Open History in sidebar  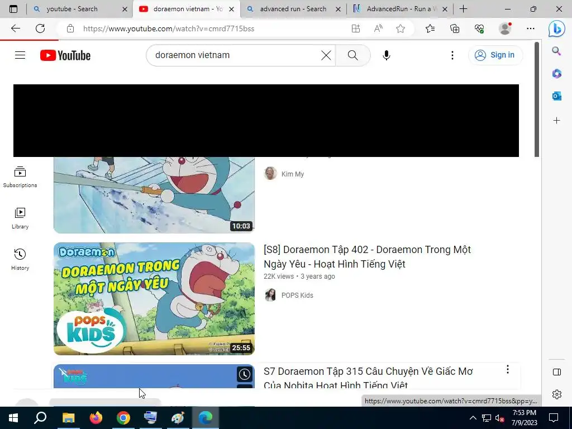click(20, 260)
